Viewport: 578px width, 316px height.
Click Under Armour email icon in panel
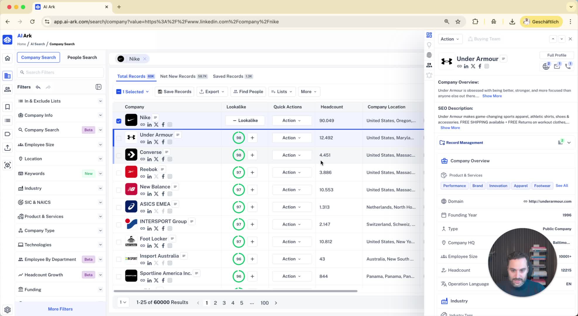click(x=557, y=66)
